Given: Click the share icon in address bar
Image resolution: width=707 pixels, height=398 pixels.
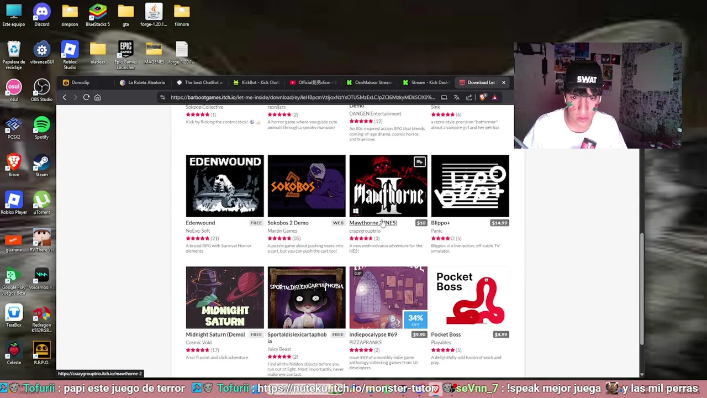Looking at the screenshot, I should point(469,97).
